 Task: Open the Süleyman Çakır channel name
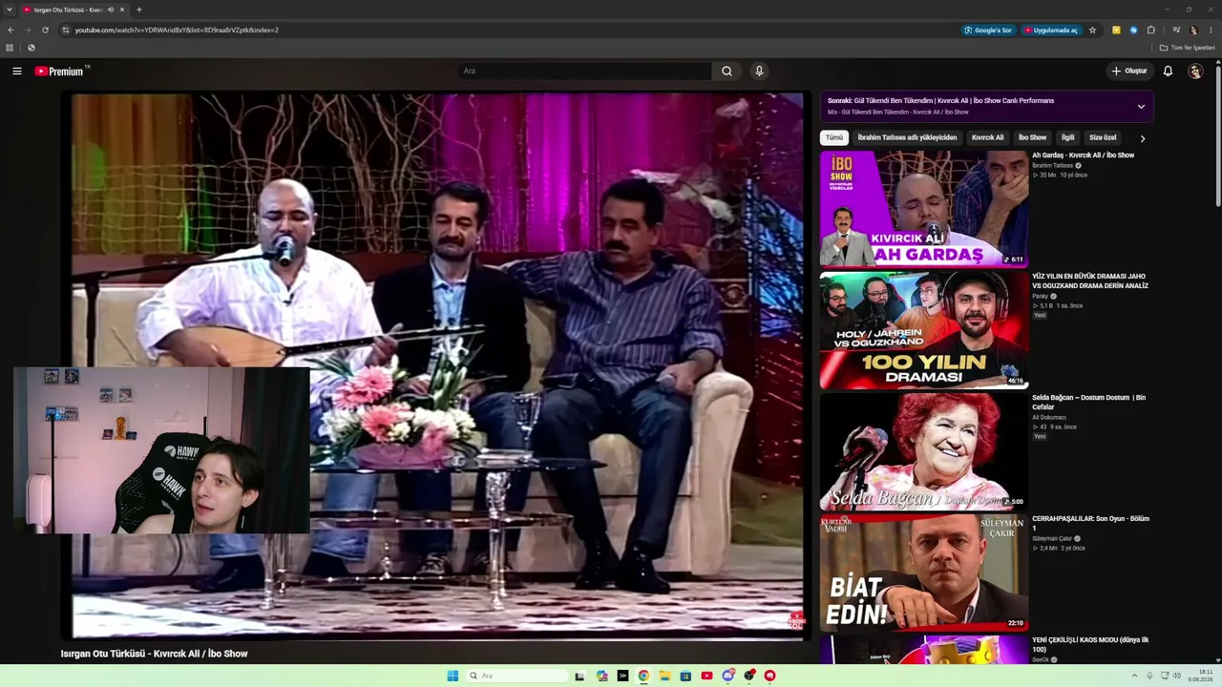(x=1052, y=538)
